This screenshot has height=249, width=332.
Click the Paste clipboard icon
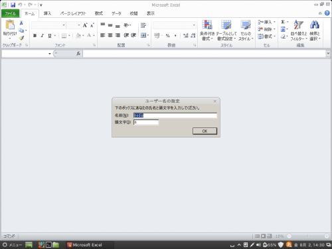pos(10,25)
